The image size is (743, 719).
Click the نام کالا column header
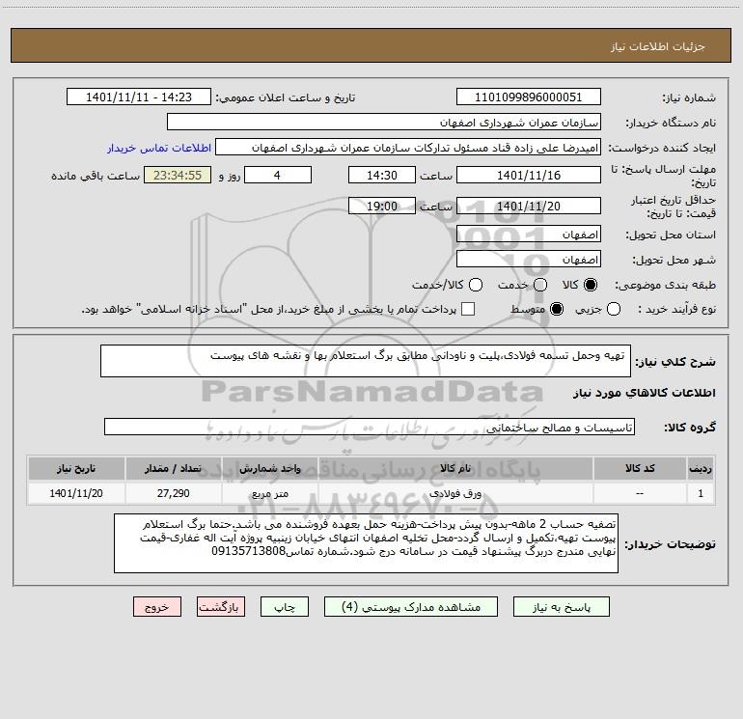[x=455, y=469]
